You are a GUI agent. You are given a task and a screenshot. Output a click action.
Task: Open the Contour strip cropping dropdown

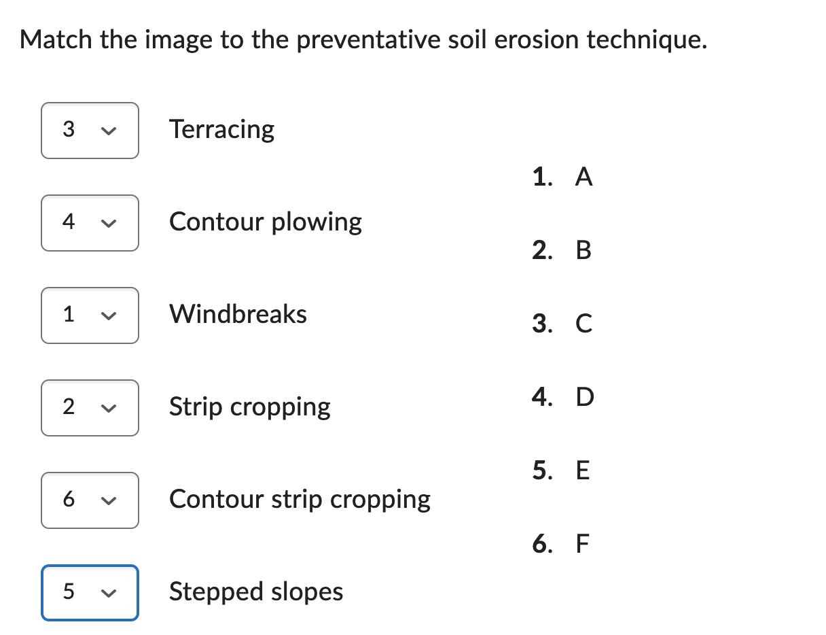tap(90, 500)
